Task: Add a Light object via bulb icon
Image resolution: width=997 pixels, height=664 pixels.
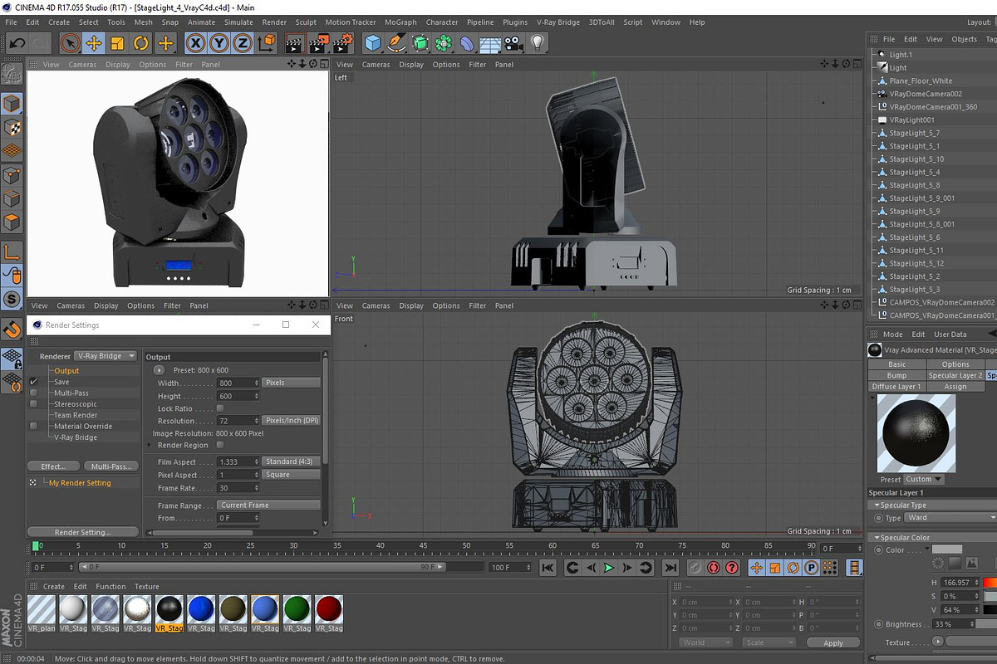Action: (x=538, y=43)
